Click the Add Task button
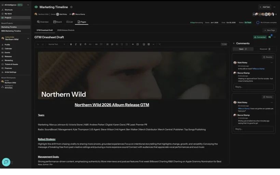The image size is (280, 175). point(265,7)
